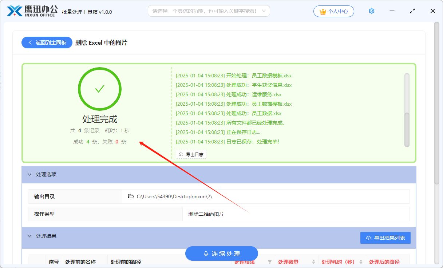Click the bell icon on 连续处理 button

[206, 253]
